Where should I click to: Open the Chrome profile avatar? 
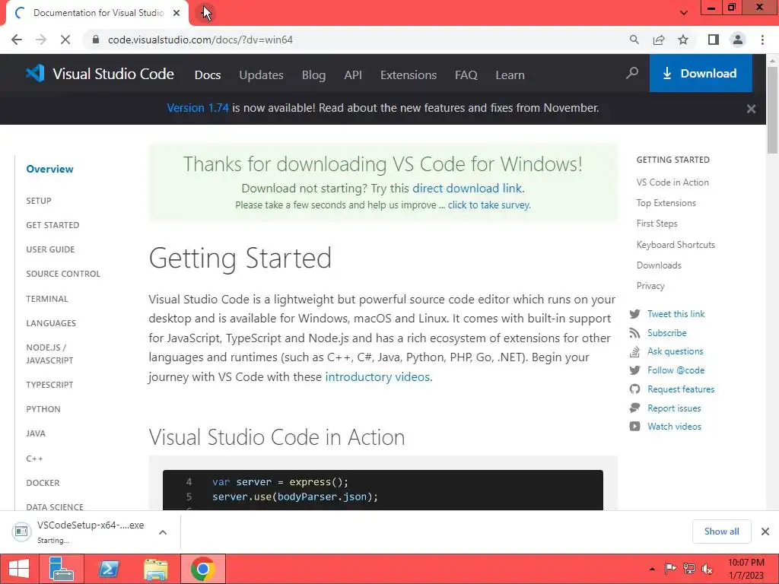(738, 40)
